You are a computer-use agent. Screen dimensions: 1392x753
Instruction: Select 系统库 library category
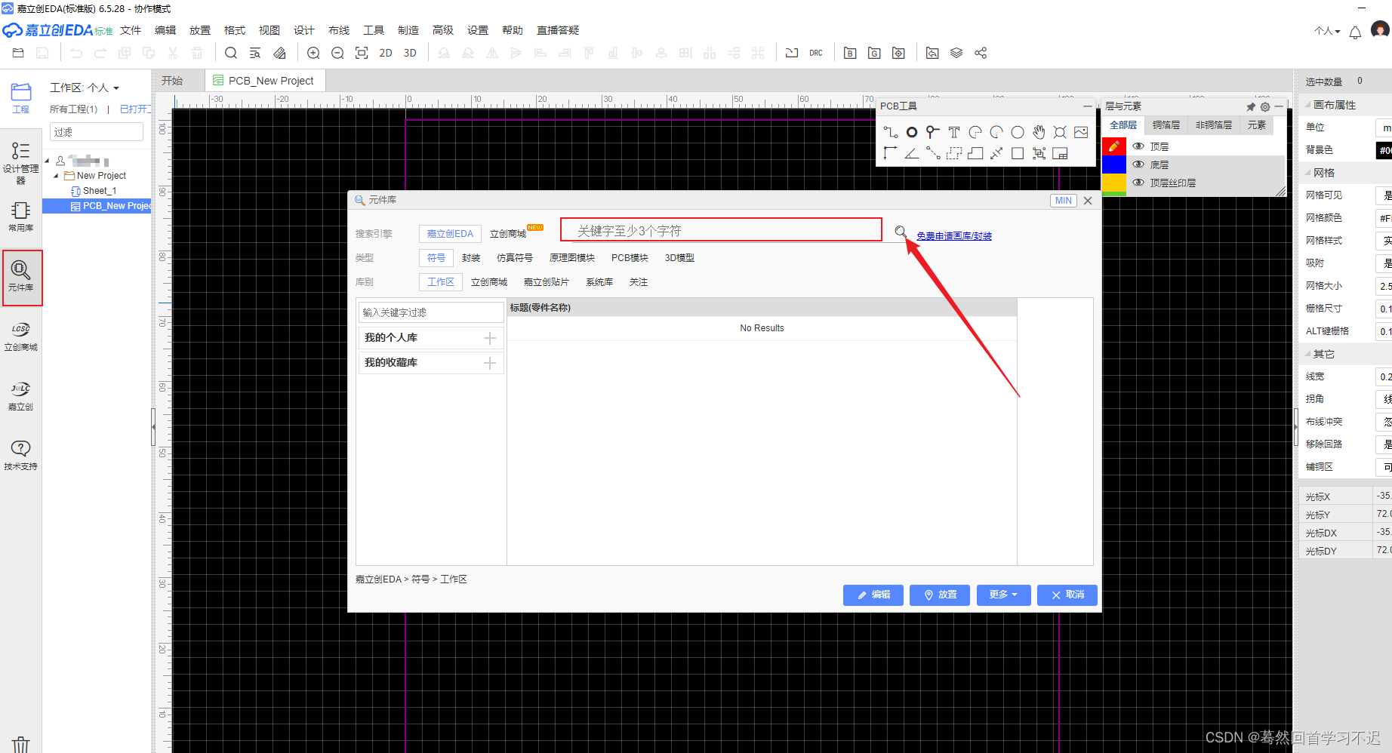(599, 282)
